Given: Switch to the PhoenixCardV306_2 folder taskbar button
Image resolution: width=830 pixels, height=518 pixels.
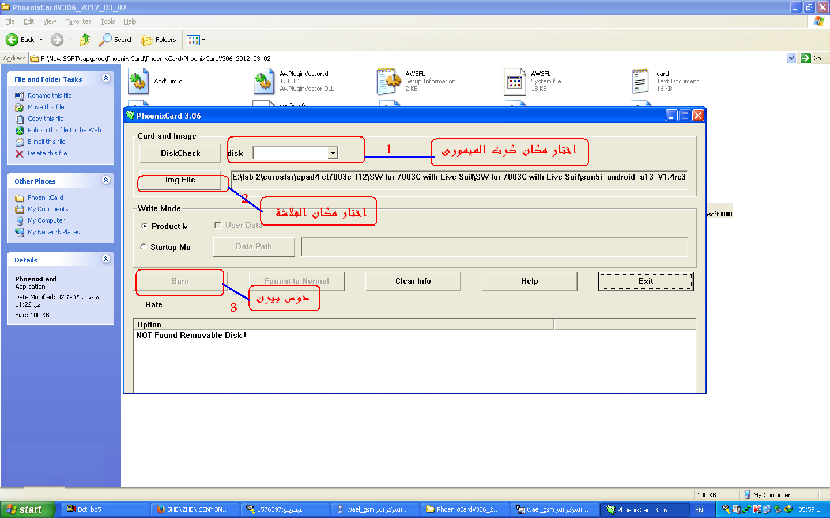Looking at the screenshot, I should pos(465,509).
